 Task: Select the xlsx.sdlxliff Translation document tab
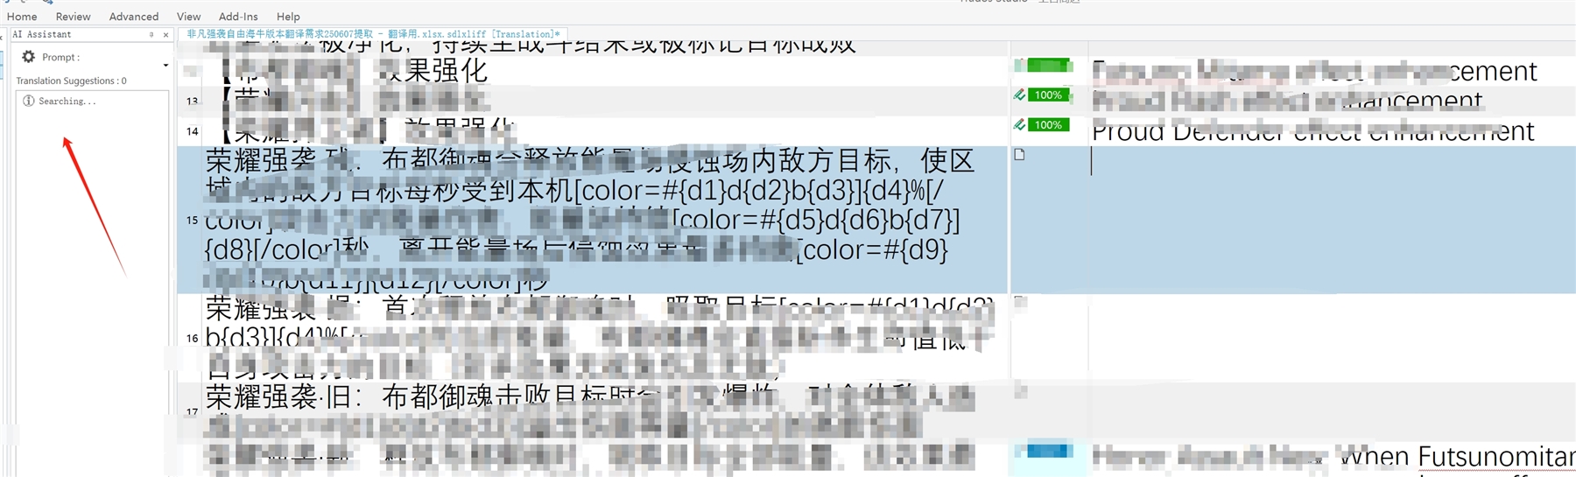[x=373, y=34]
